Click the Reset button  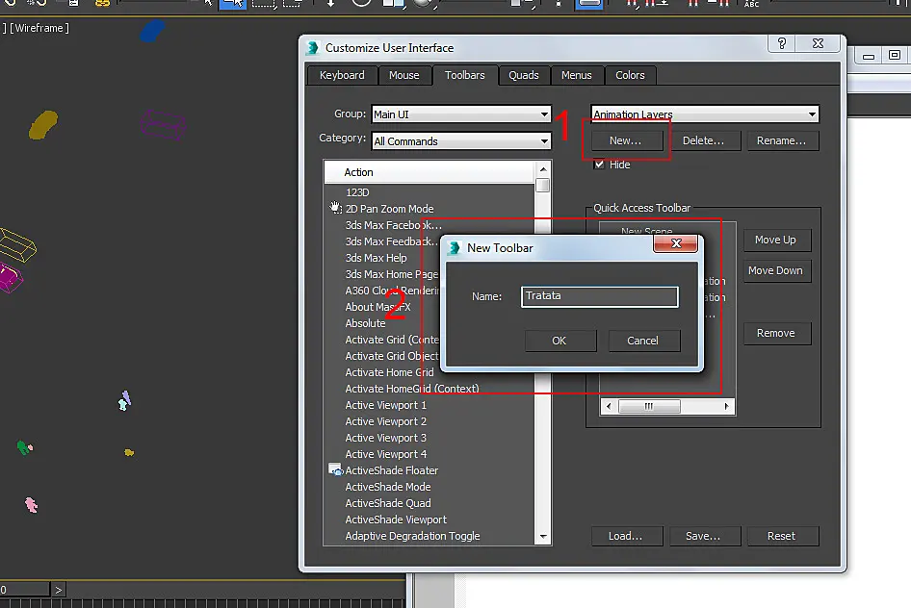coord(782,536)
